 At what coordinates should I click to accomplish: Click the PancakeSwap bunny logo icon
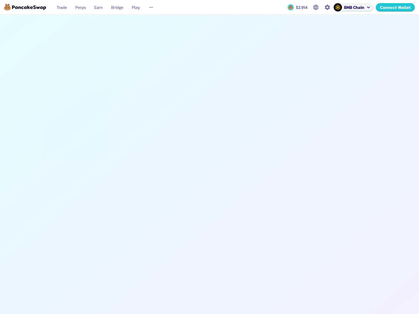point(7,7)
